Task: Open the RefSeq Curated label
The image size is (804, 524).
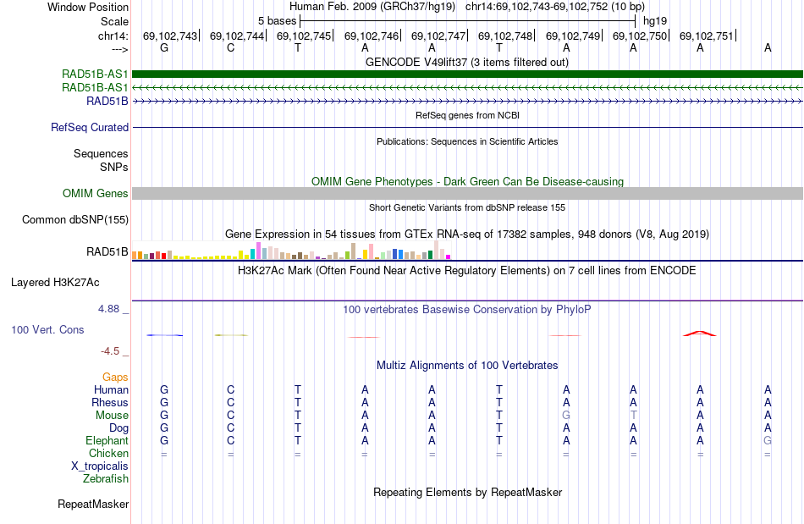Action: tap(90, 127)
